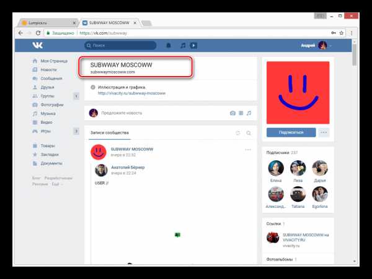Open SUBWWAY MOSCOWW post author link

(x=132, y=149)
